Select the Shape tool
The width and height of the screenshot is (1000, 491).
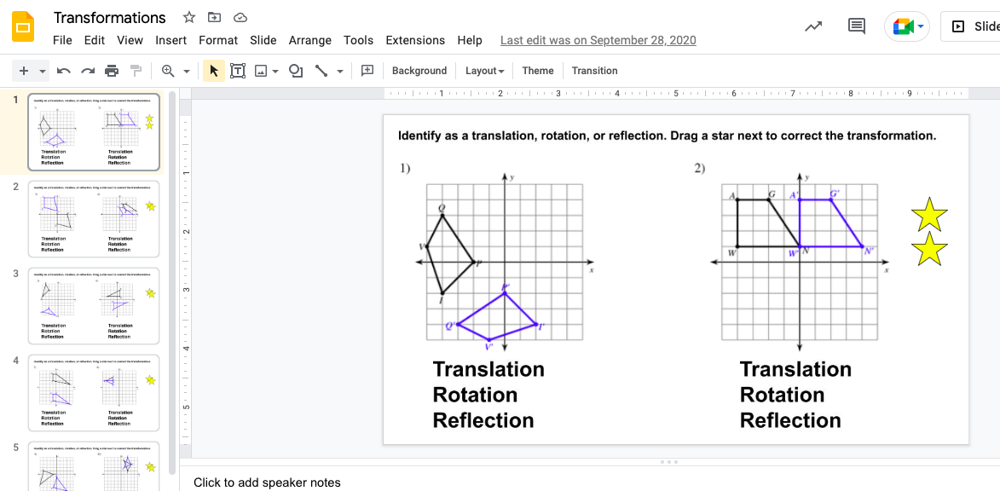[295, 70]
